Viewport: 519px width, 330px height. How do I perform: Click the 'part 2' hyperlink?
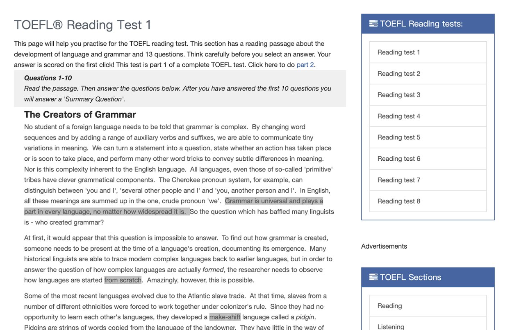[x=305, y=65]
